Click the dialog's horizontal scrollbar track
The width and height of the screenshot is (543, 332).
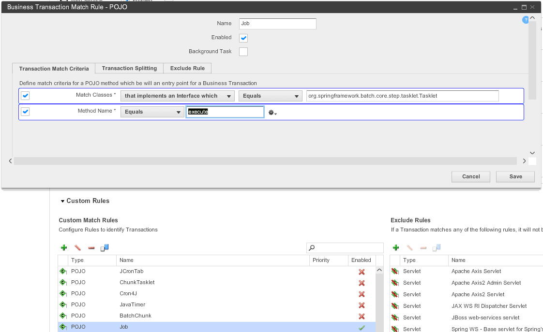pos(265,161)
